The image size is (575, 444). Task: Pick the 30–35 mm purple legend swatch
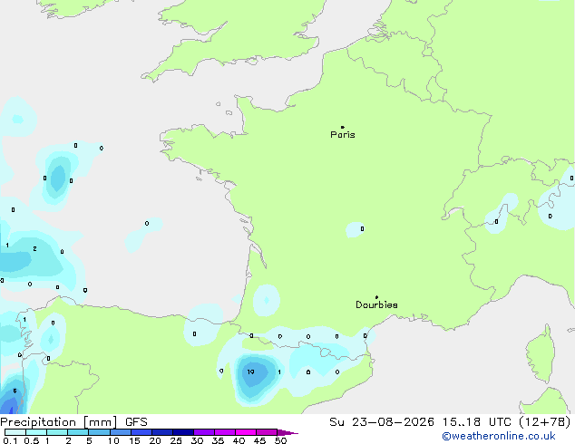click(204, 432)
